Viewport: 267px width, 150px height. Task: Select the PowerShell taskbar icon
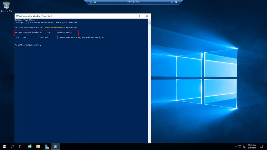pos(55,146)
